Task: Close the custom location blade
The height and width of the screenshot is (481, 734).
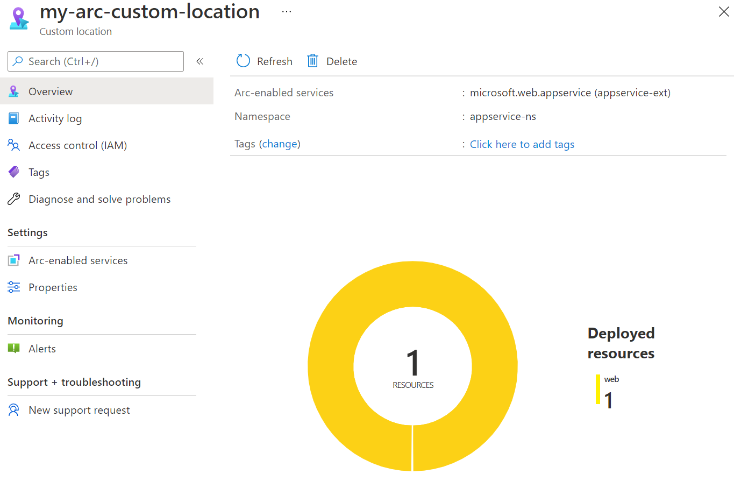Action: coord(724,12)
